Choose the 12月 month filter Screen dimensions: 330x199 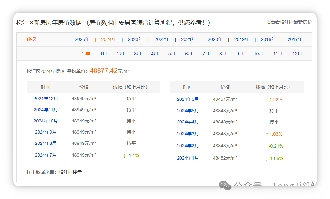(297, 54)
